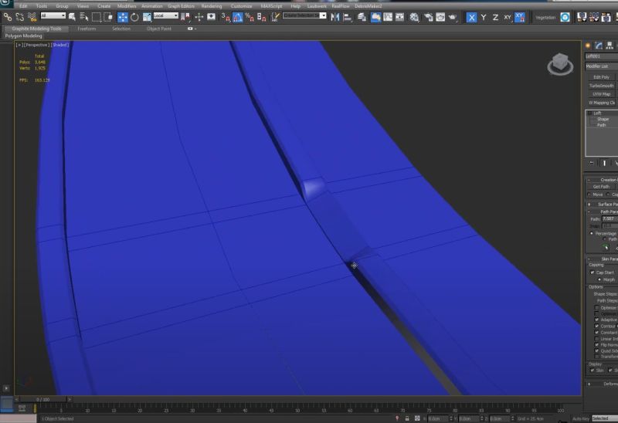Click the Mirror tool icon
The image size is (618, 423).
click(335, 17)
